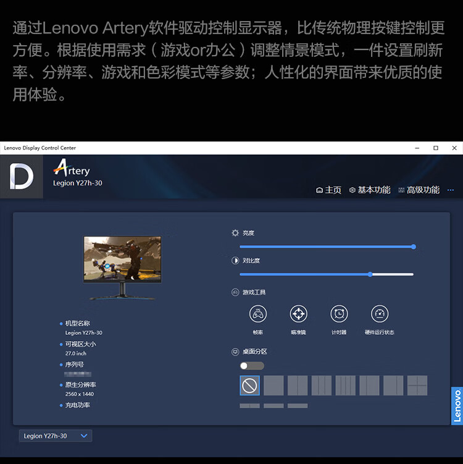Toggle the 桌面分区 desktop partition switch
This screenshot has height=464, width=463.
pyautogui.click(x=252, y=366)
